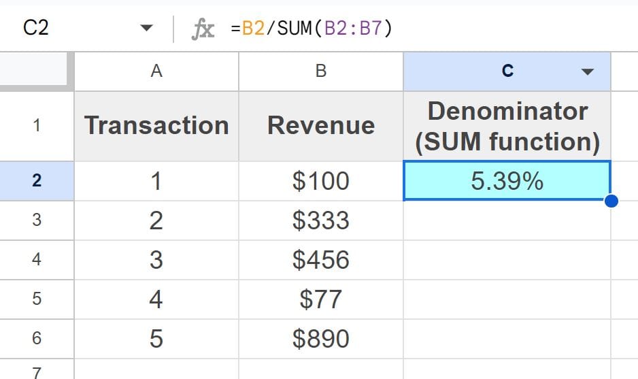This screenshot has height=379, width=638.
Task: Select the $100 revenue cell
Action: tap(321, 181)
